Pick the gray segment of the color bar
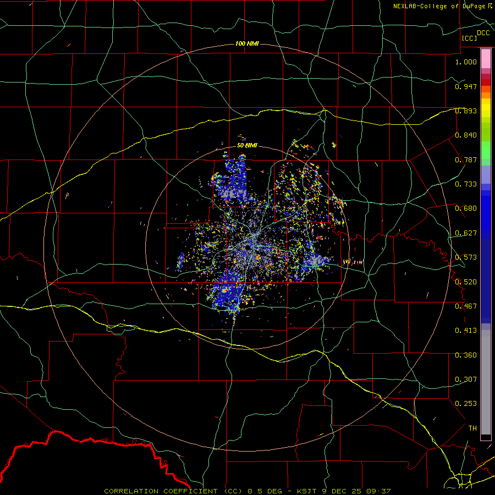 click(486, 382)
